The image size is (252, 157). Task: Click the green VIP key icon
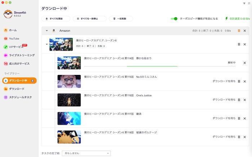6,47
